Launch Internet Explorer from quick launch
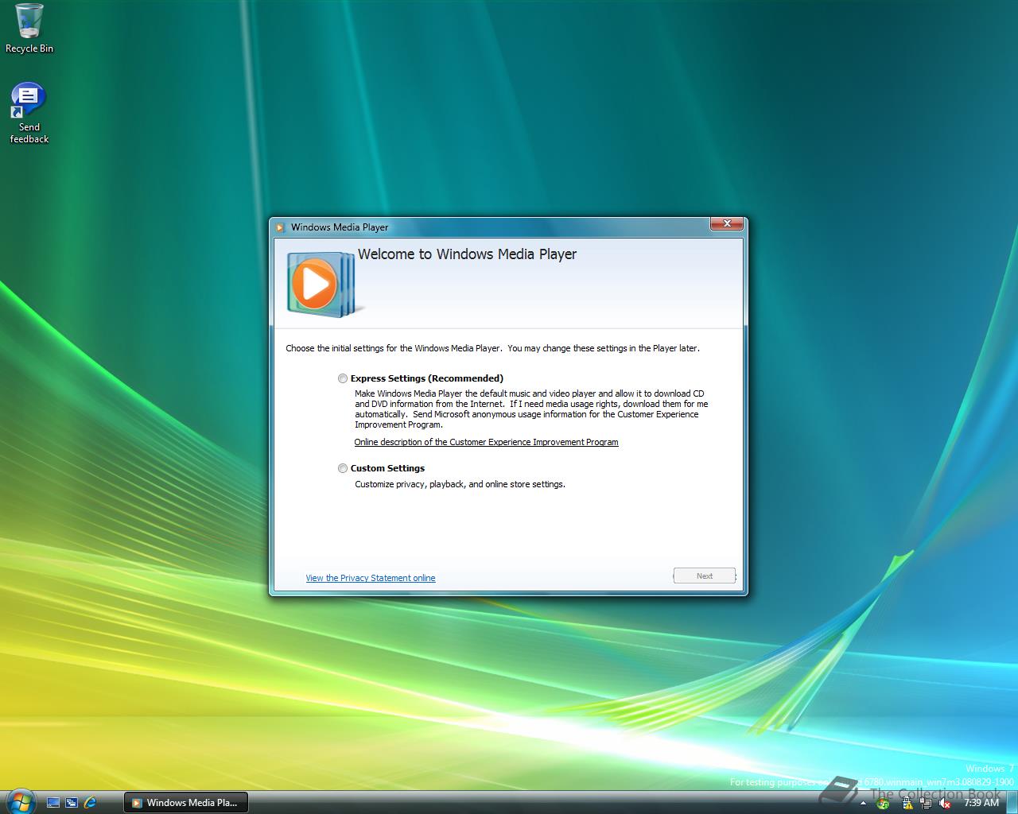The width and height of the screenshot is (1018, 814). point(90,803)
